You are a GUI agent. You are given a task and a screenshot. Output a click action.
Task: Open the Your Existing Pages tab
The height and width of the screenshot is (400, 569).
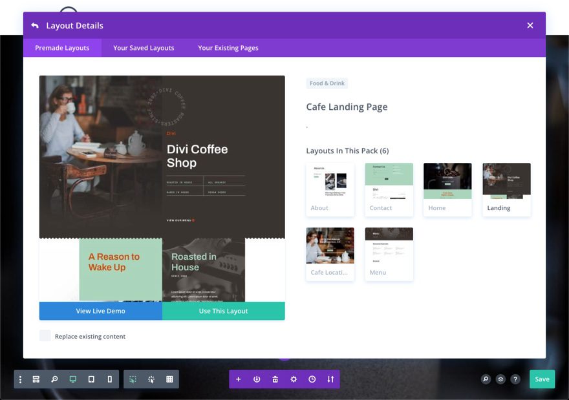click(227, 48)
